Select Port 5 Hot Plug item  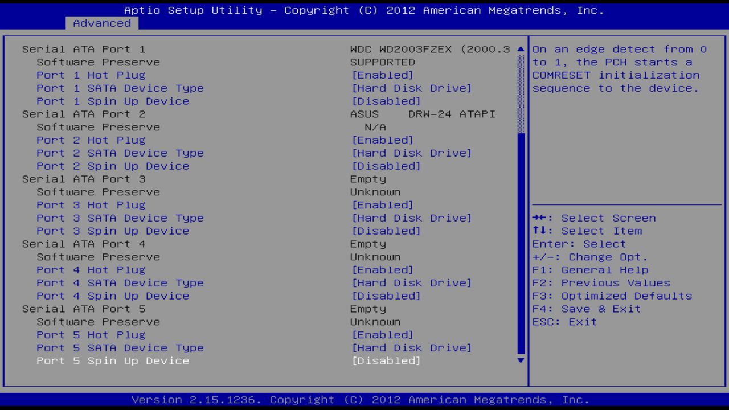[90, 334]
